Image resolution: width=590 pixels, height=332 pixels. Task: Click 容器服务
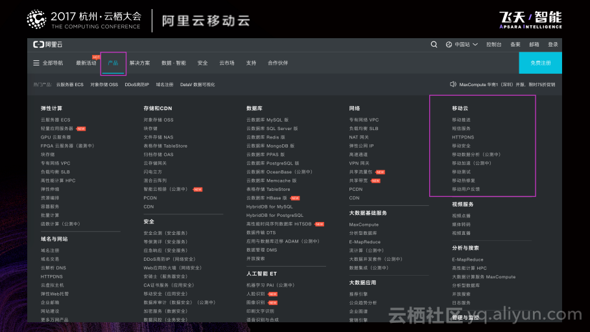50,206
